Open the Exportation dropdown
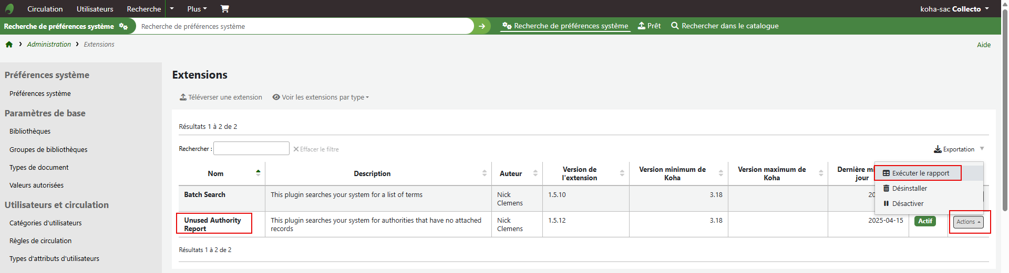1009x273 pixels. pos(958,149)
